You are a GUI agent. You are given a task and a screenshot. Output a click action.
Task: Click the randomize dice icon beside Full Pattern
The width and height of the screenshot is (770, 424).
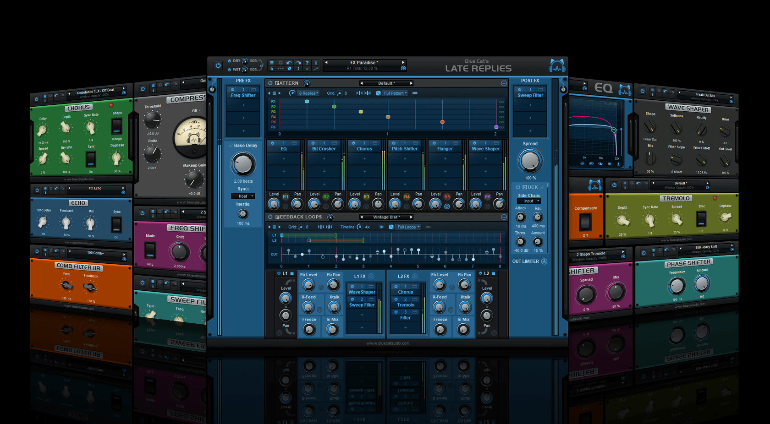pyautogui.click(x=378, y=93)
